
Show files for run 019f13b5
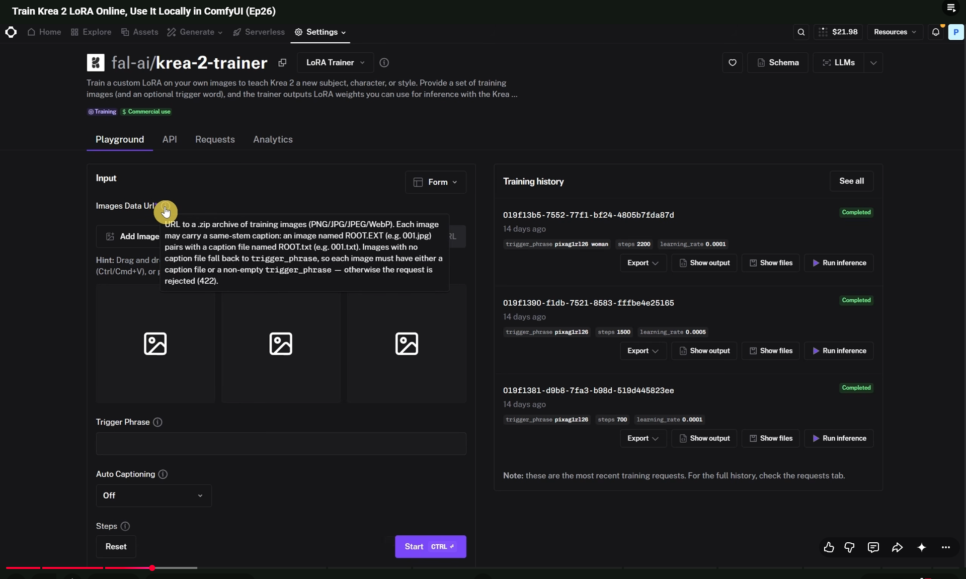click(x=771, y=263)
